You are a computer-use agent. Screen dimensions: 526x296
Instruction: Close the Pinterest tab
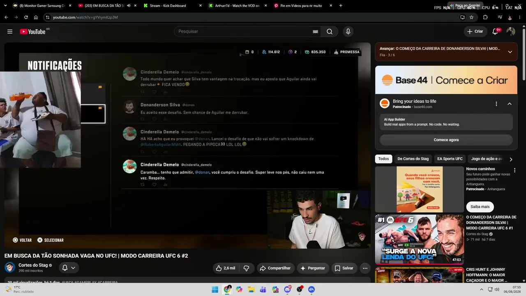[330, 6]
